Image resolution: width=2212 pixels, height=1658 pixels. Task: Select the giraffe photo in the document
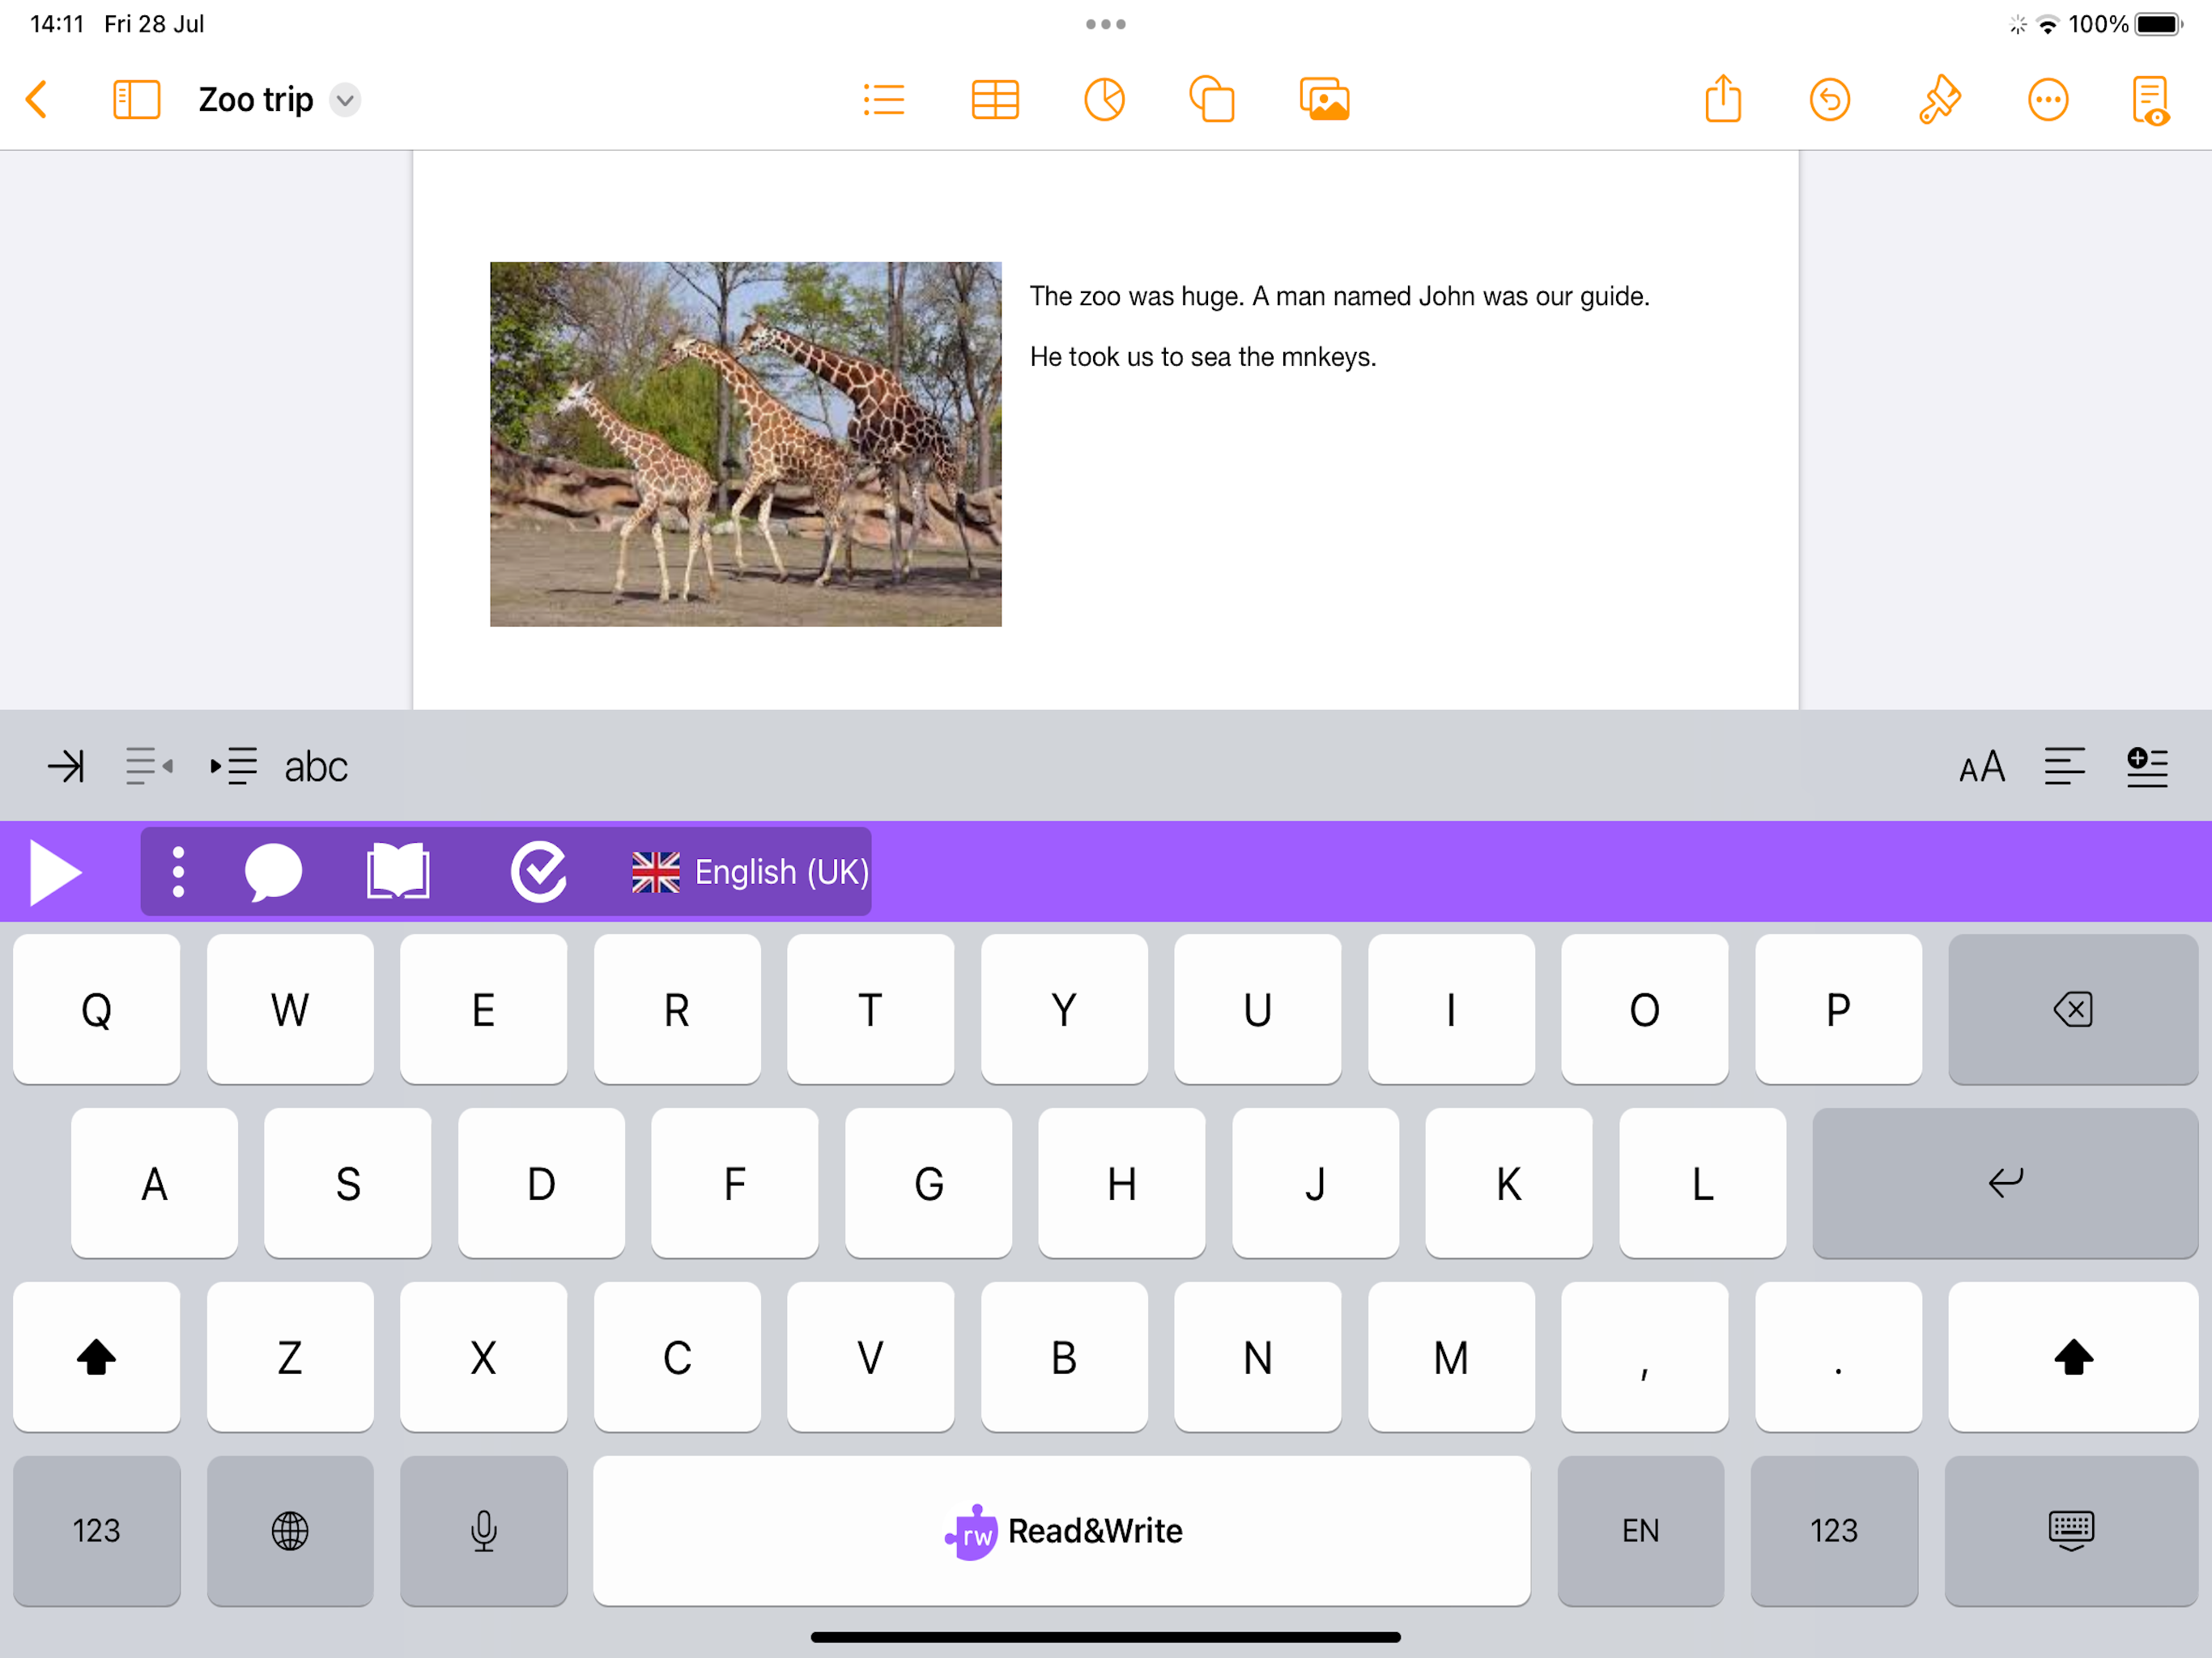coord(746,444)
